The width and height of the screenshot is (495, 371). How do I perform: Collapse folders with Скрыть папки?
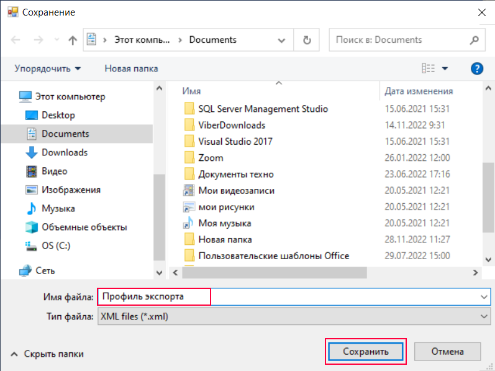(x=47, y=354)
